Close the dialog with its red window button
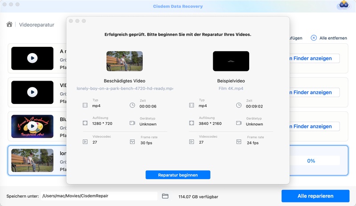The width and height of the screenshot is (356, 206). [71, 21]
